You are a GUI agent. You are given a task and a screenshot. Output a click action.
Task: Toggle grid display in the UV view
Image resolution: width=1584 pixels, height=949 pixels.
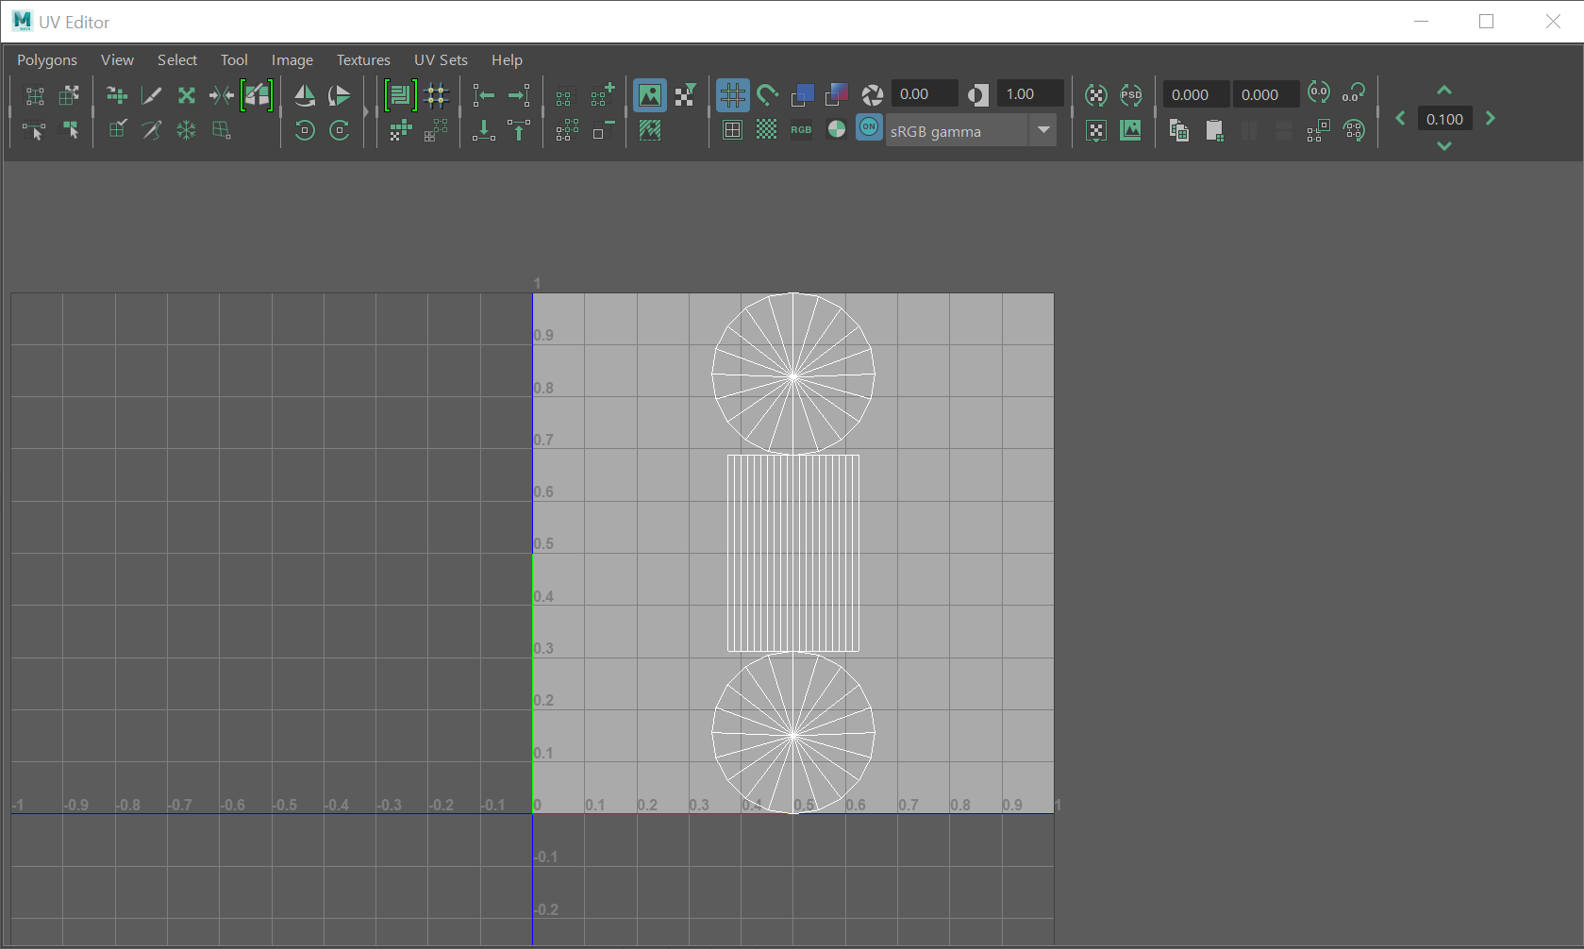732,94
